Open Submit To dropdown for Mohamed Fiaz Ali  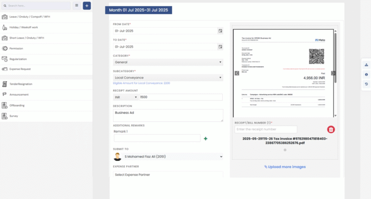point(168,156)
